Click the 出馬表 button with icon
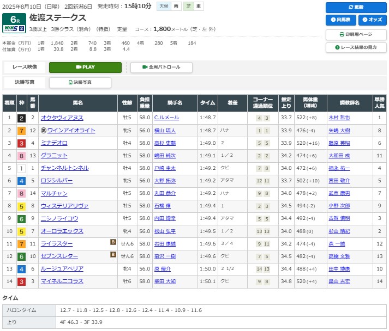Viewport: 389px width, 331px height. point(340,20)
